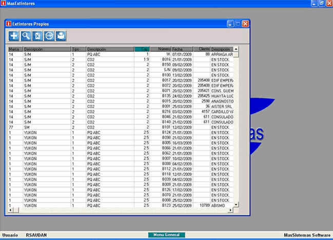Click the vertical scrollbar thumb
The height and width of the screenshot is (240, 333).
(x=236, y=54)
